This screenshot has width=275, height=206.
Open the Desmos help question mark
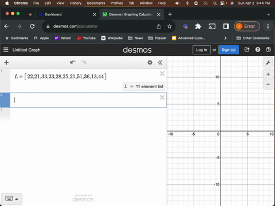[x=258, y=50]
